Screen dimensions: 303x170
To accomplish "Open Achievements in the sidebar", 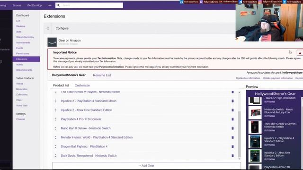I will coord(23,42).
